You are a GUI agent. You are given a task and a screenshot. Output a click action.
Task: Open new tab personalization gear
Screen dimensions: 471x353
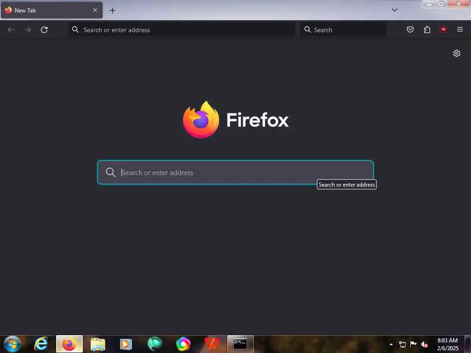pyautogui.click(x=457, y=53)
